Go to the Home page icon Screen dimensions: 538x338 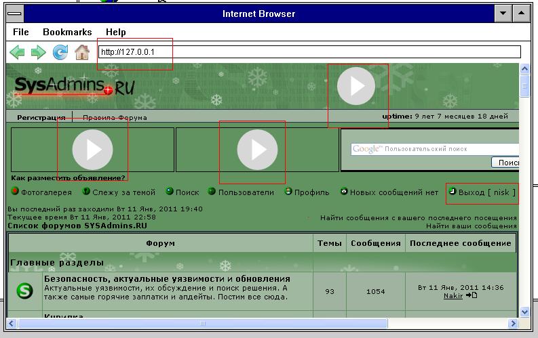[82, 52]
